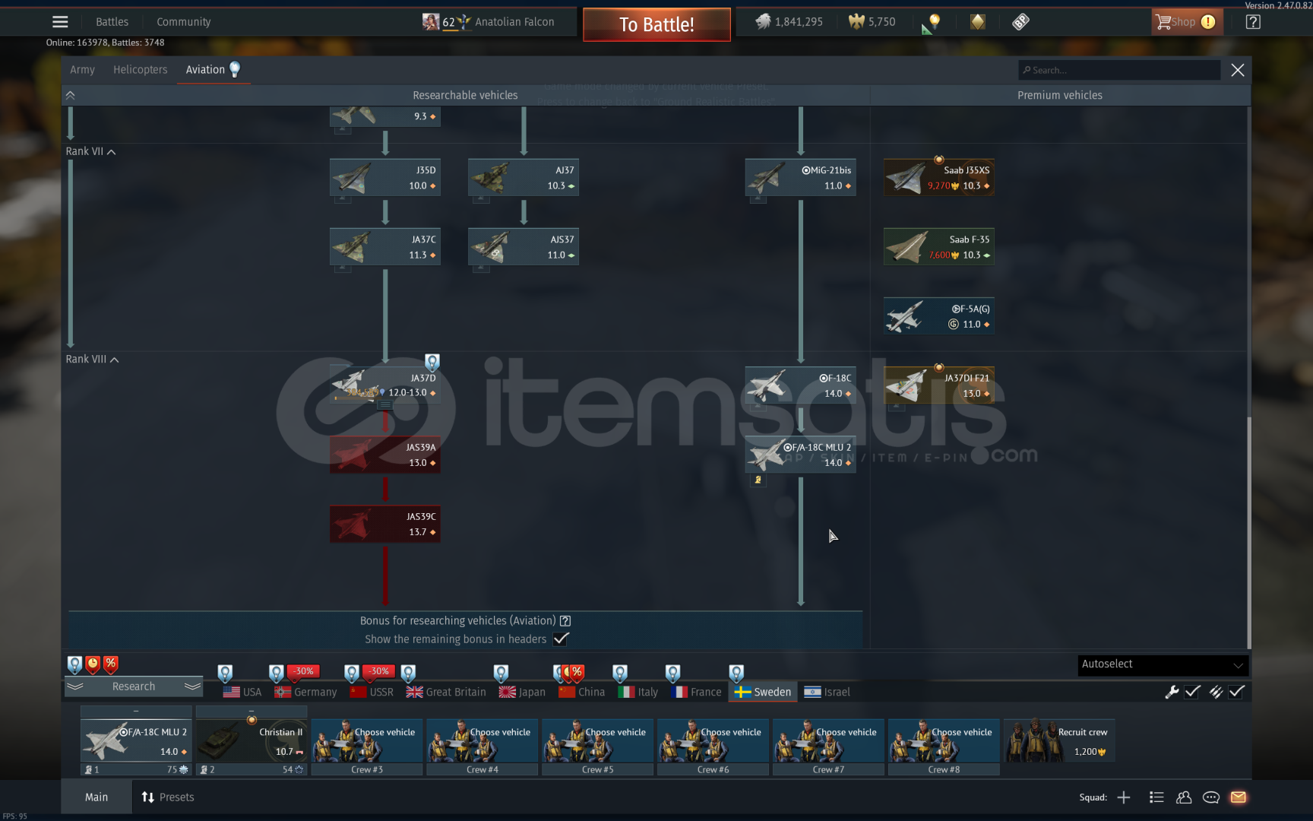Open the Community menu

pyautogui.click(x=183, y=22)
